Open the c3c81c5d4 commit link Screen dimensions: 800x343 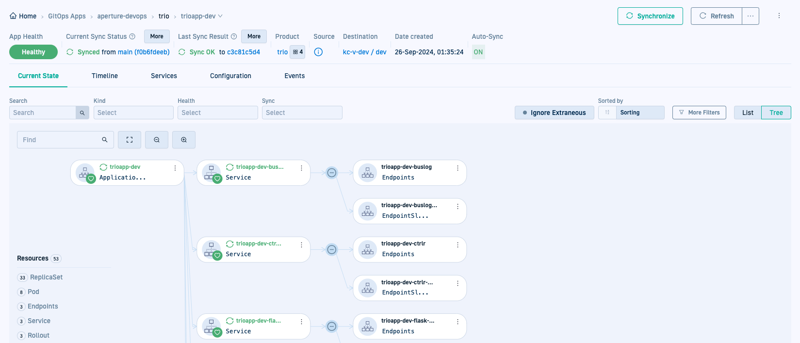coord(244,52)
